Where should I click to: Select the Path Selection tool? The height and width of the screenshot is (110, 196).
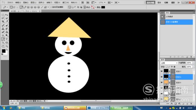pos(3,42)
